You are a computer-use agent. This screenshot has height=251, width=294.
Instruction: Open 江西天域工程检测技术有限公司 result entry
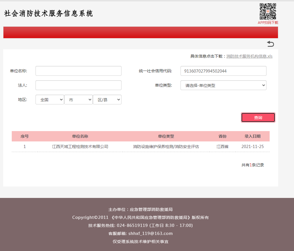(x=80, y=147)
